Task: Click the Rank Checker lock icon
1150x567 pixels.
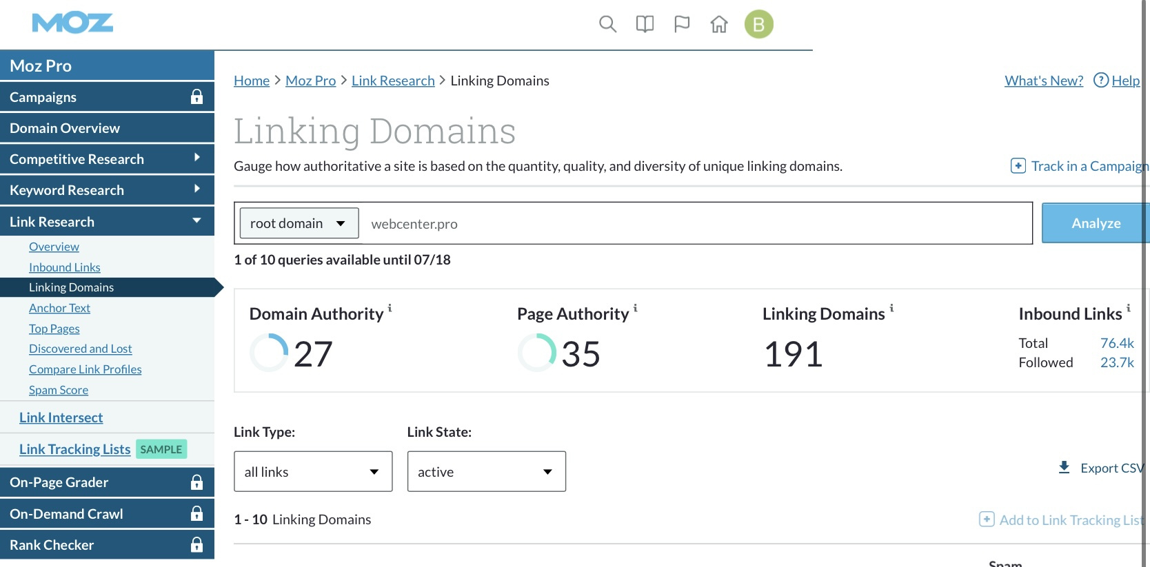Action: (196, 545)
